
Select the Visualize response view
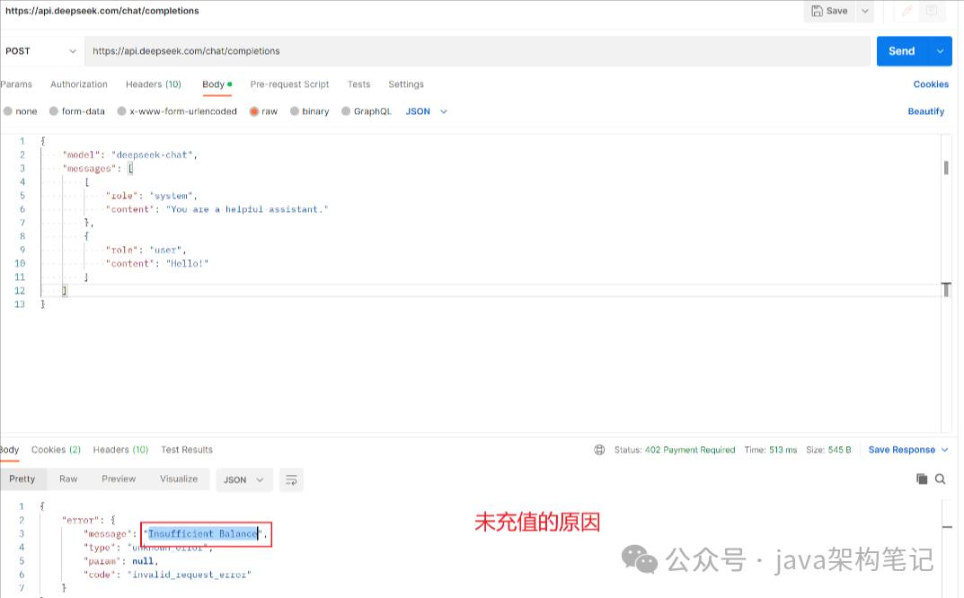[x=179, y=479]
